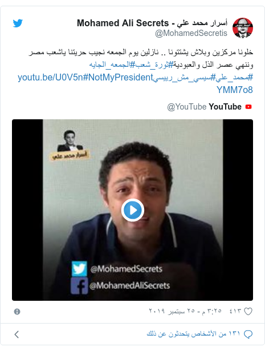
Task: Click the Twitter bird logo icon
Action: [x=18, y=23]
